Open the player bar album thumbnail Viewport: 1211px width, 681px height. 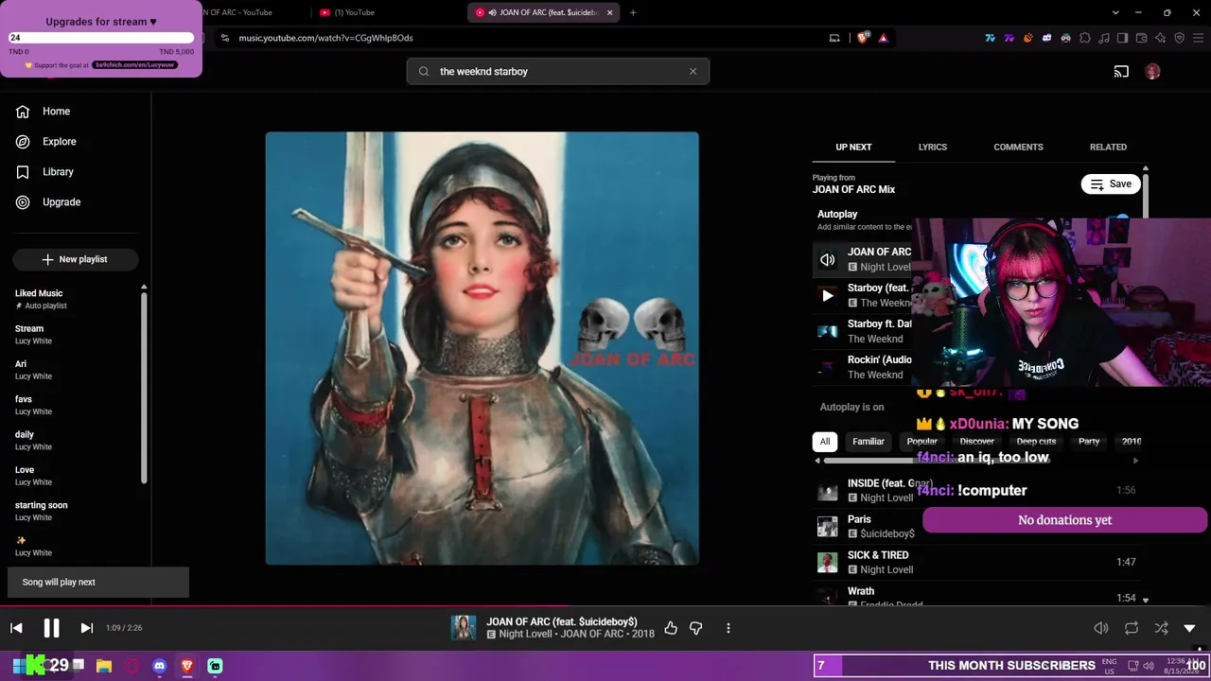coord(464,628)
